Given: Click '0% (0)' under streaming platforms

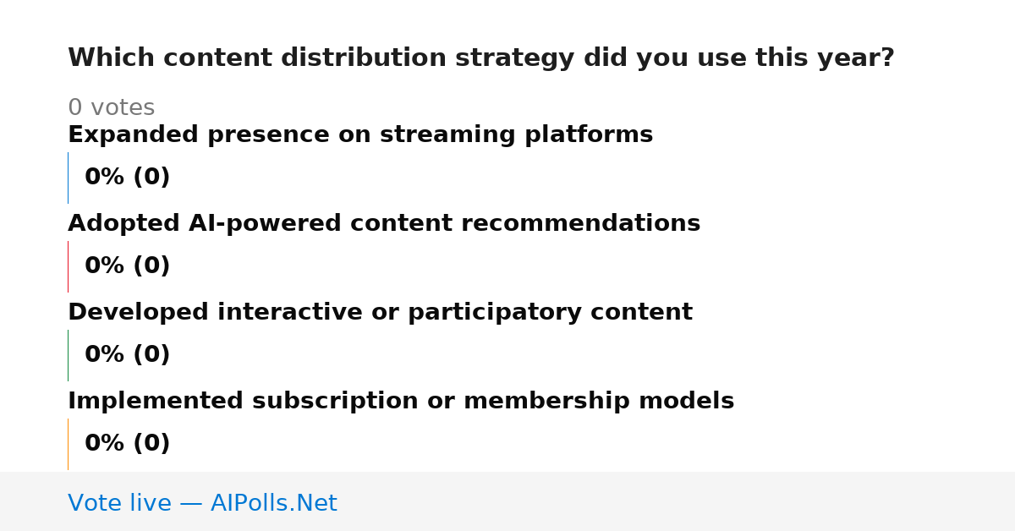Looking at the screenshot, I should pyautogui.click(x=127, y=178).
